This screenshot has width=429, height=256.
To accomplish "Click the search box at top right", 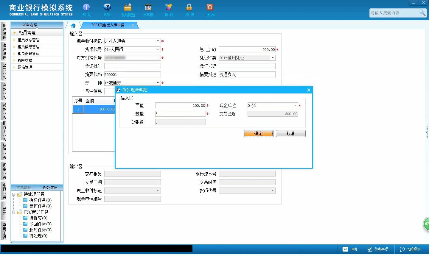I will 394,13.
